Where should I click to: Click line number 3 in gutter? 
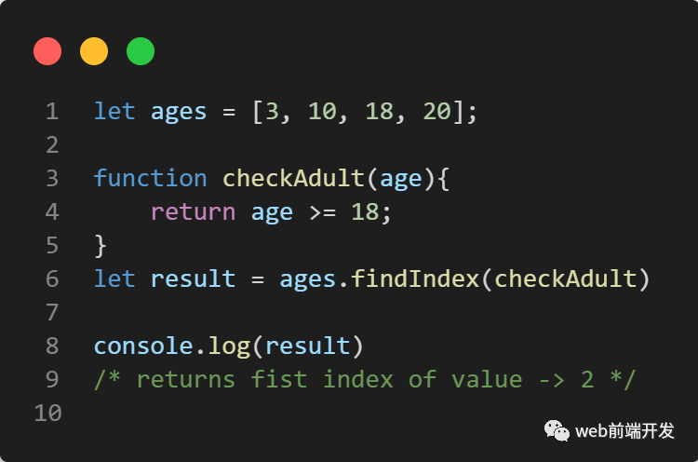(51, 178)
